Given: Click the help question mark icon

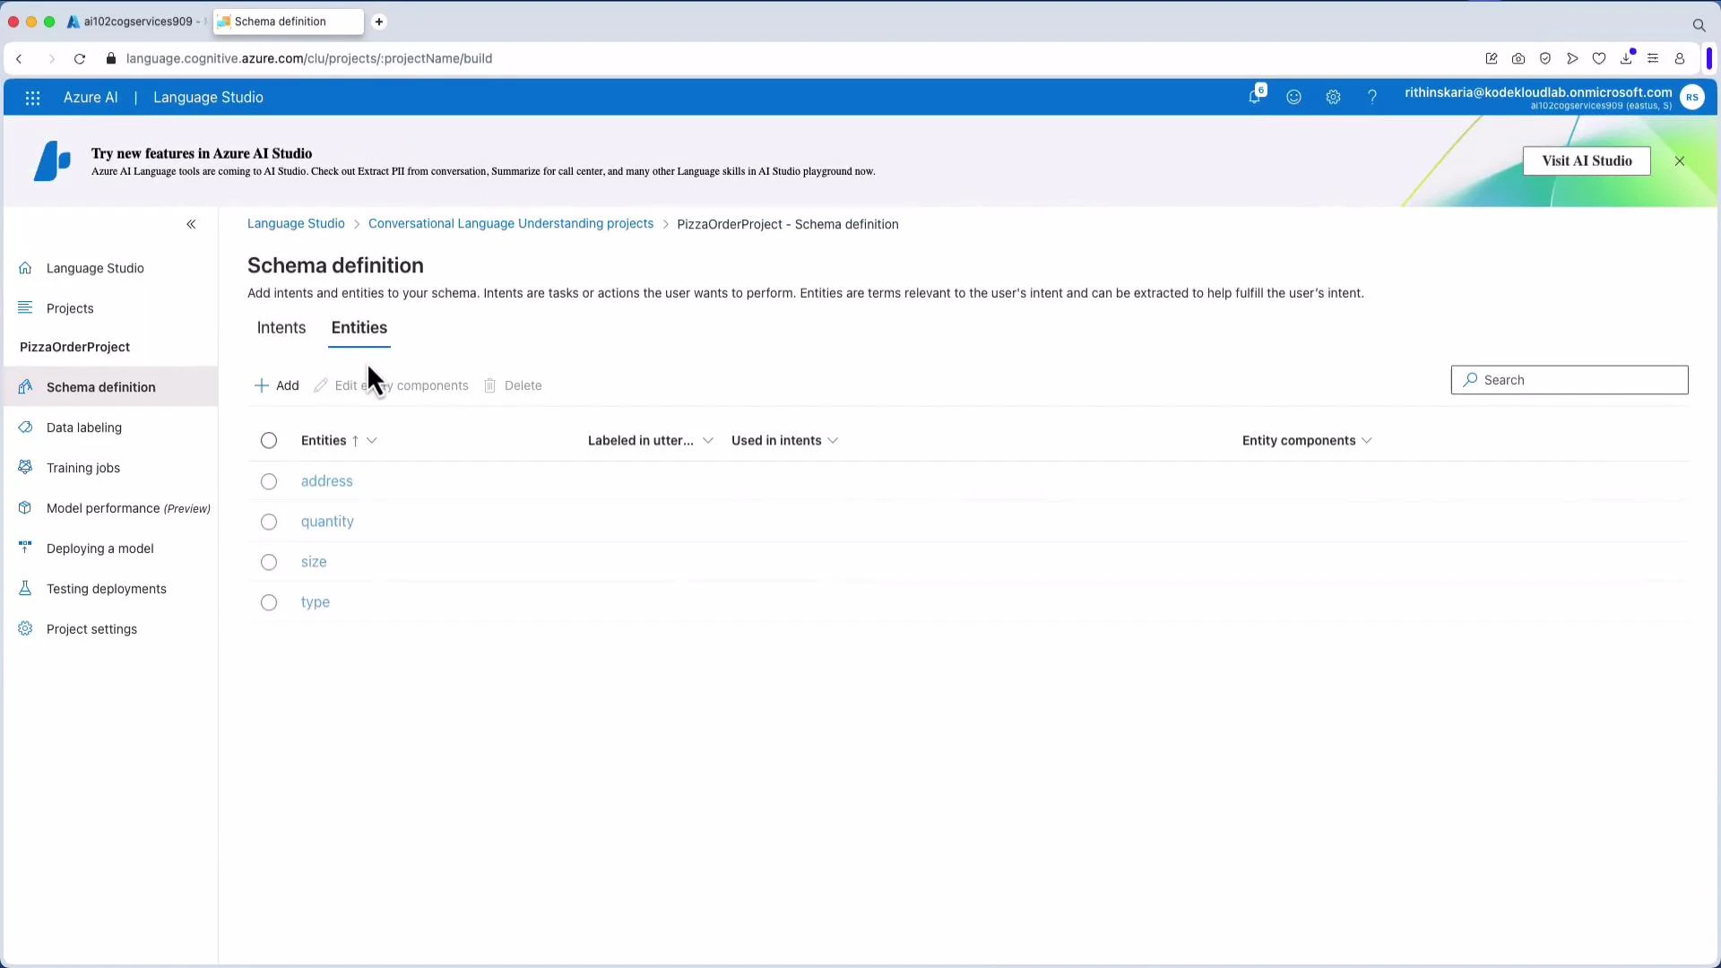Looking at the screenshot, I should tap(1373, 97).
